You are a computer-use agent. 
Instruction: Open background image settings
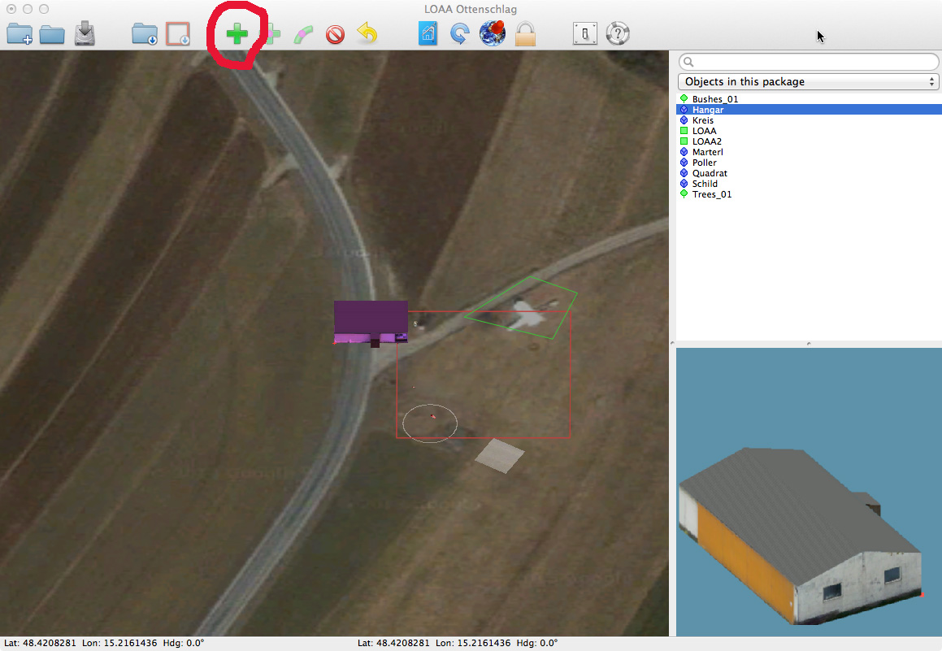[428, 34]
